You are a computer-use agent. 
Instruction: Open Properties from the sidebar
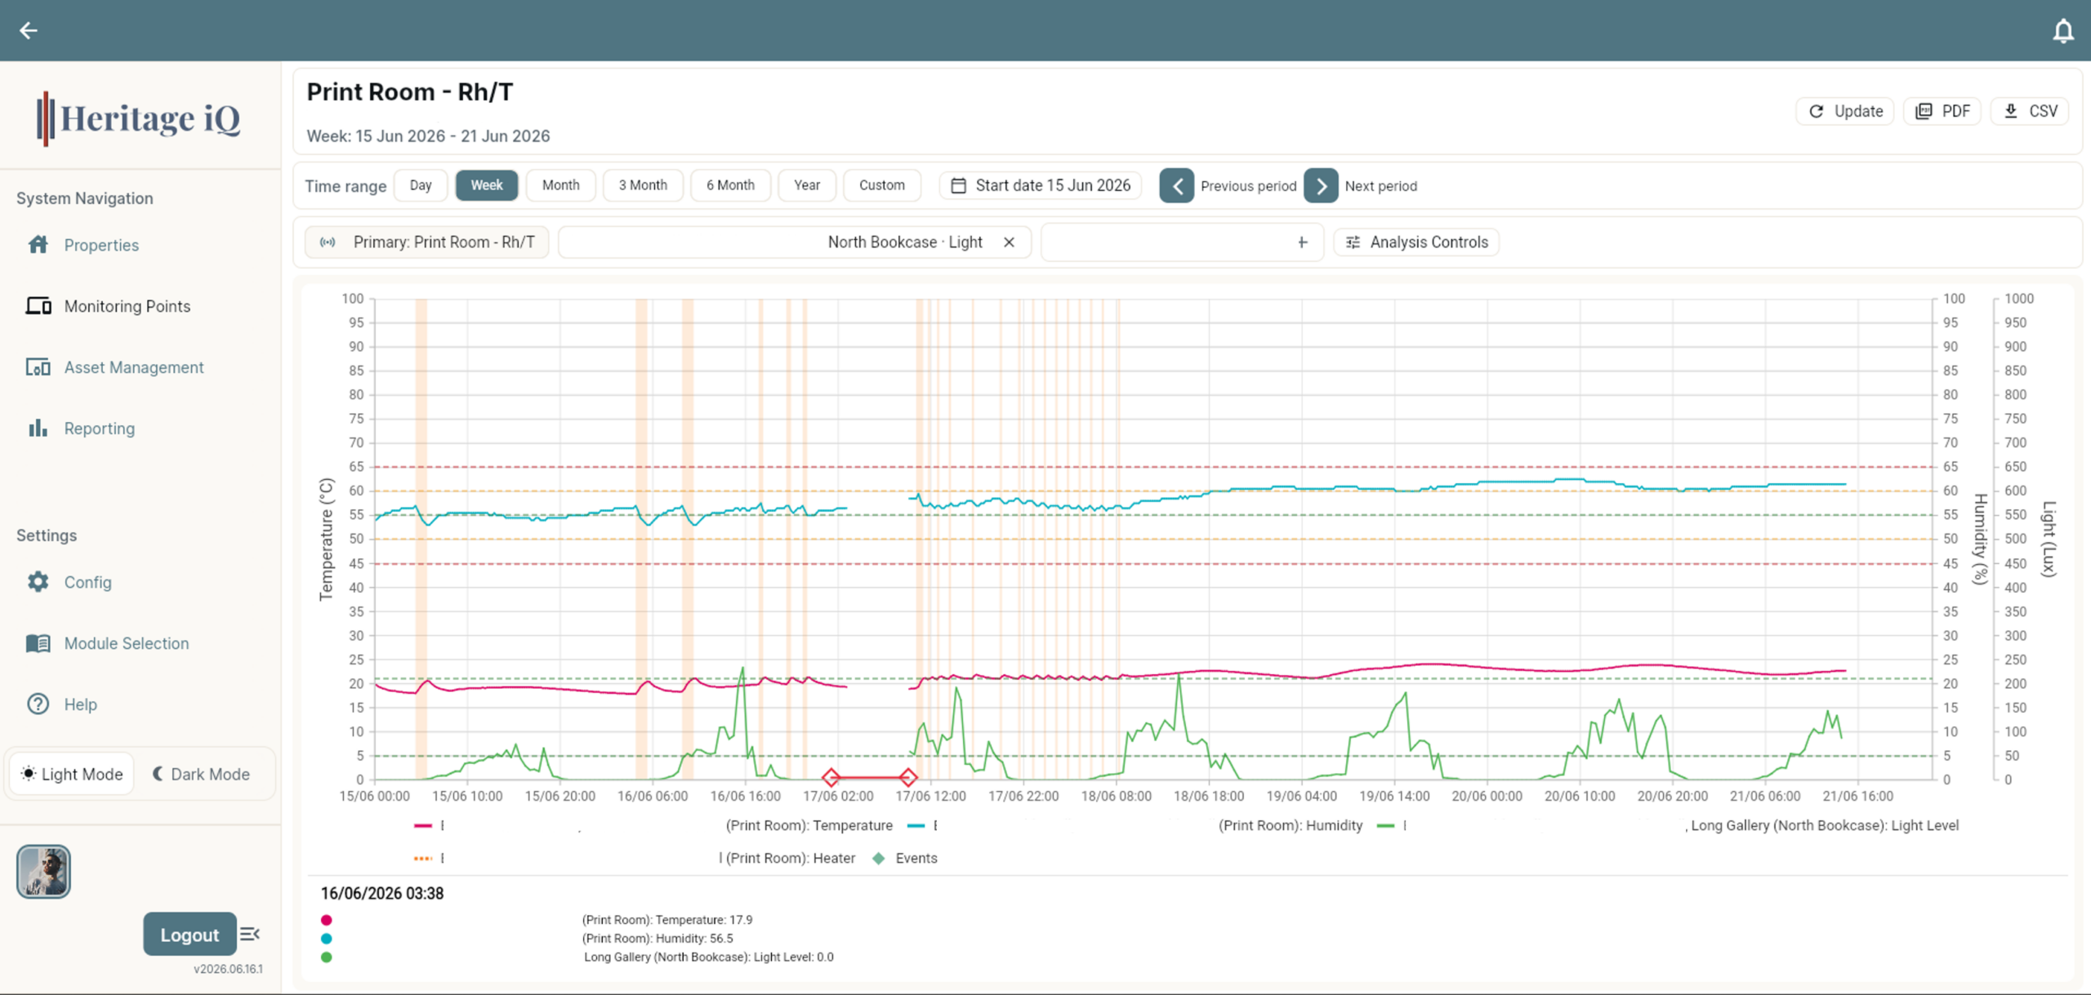click(101, 245)
